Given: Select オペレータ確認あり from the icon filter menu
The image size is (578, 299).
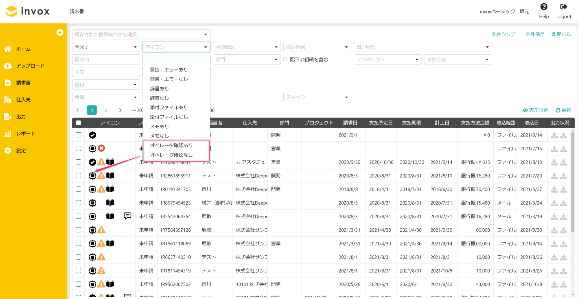Looking at the screenshot, I should [x=171, y=145].
